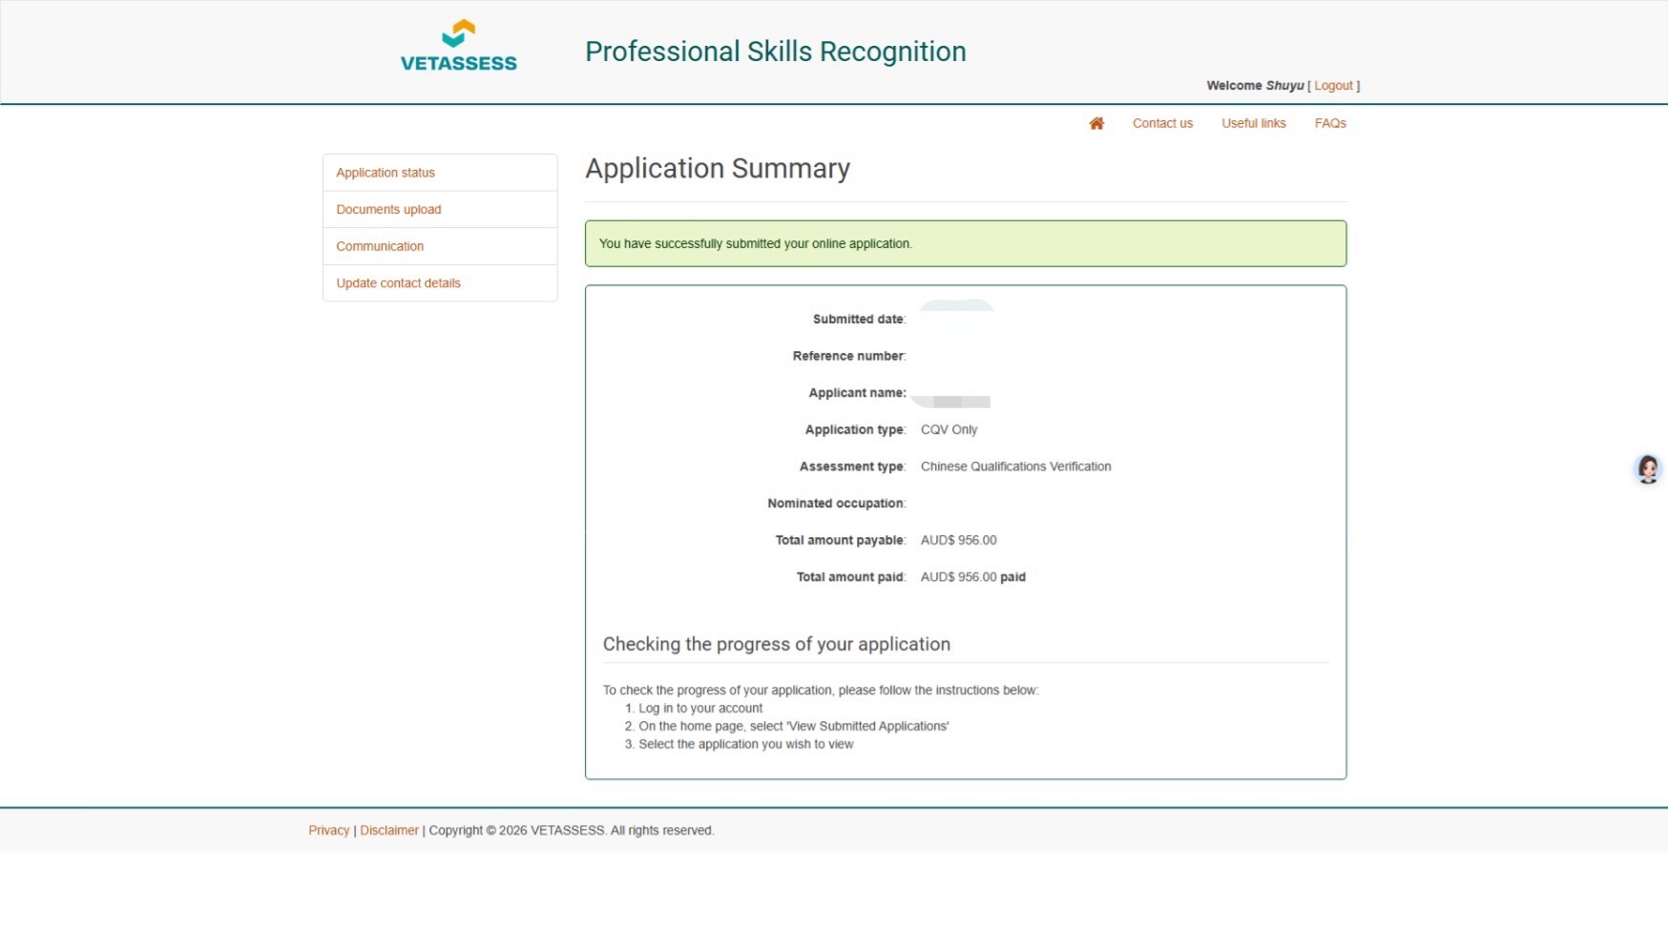Image resolution: width=1668 pixels, height=930 pixels.
Task: Open the FAQs page
Action: (1329, 123)
